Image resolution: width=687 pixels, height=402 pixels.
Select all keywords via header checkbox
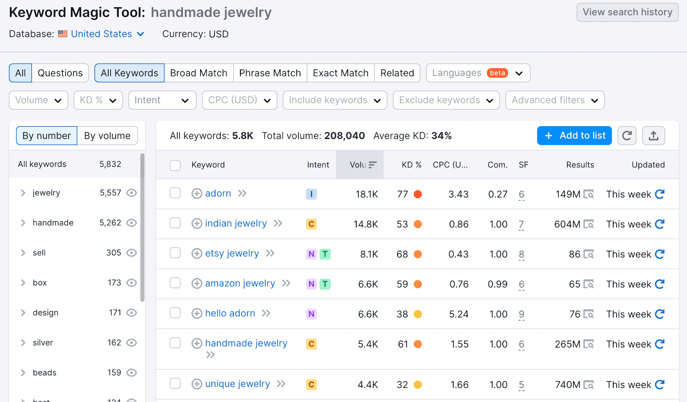[x=175, y=165]
